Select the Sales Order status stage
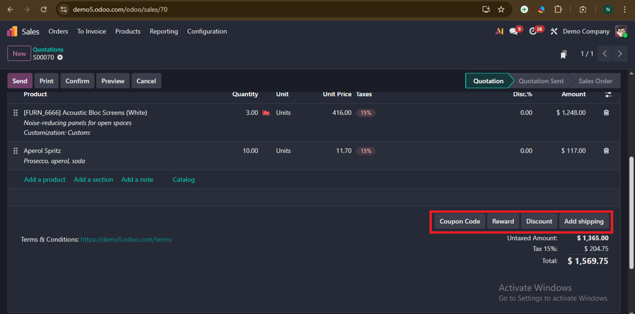Screen dimensions: 635x314 (x=596, y=81)
